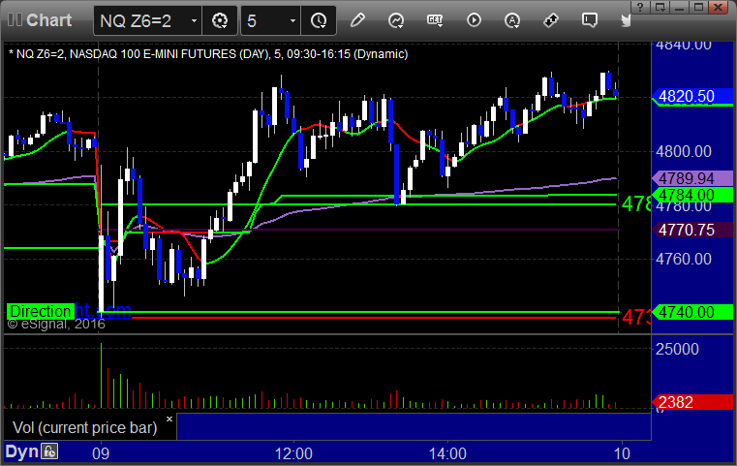737x466 pixels.
Task: Close the chart window
Action: click(719, 7)
